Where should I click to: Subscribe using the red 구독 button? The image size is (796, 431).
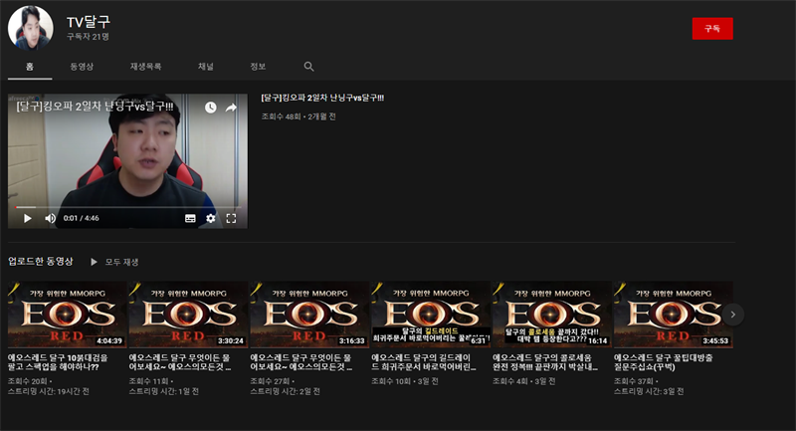[x=711, y=29]
